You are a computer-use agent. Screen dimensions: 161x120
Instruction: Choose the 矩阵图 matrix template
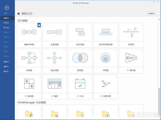coord(29,87)
